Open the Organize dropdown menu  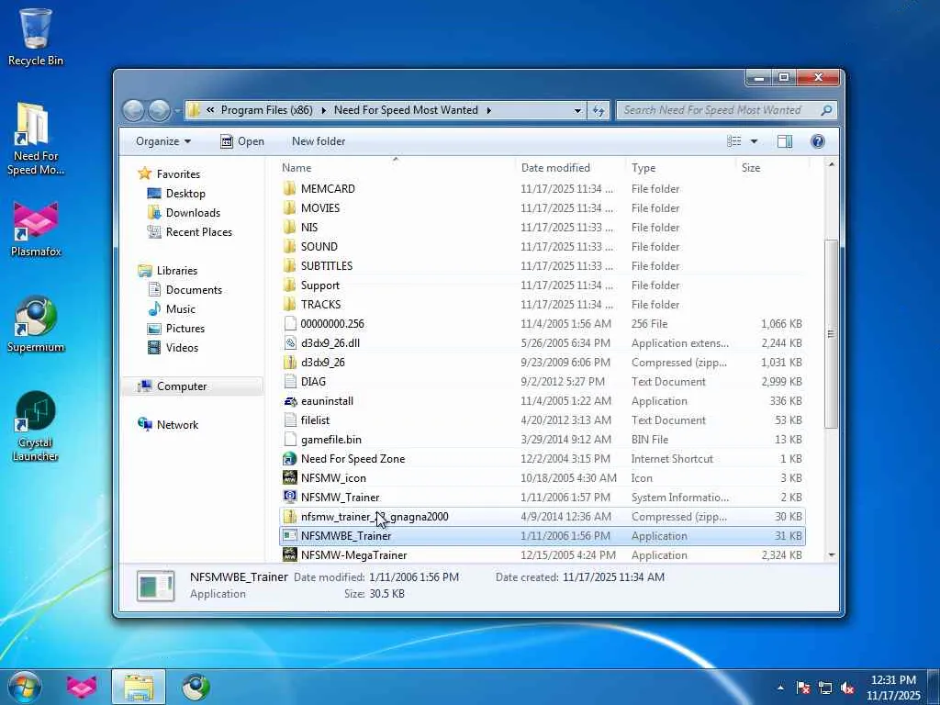163,141
